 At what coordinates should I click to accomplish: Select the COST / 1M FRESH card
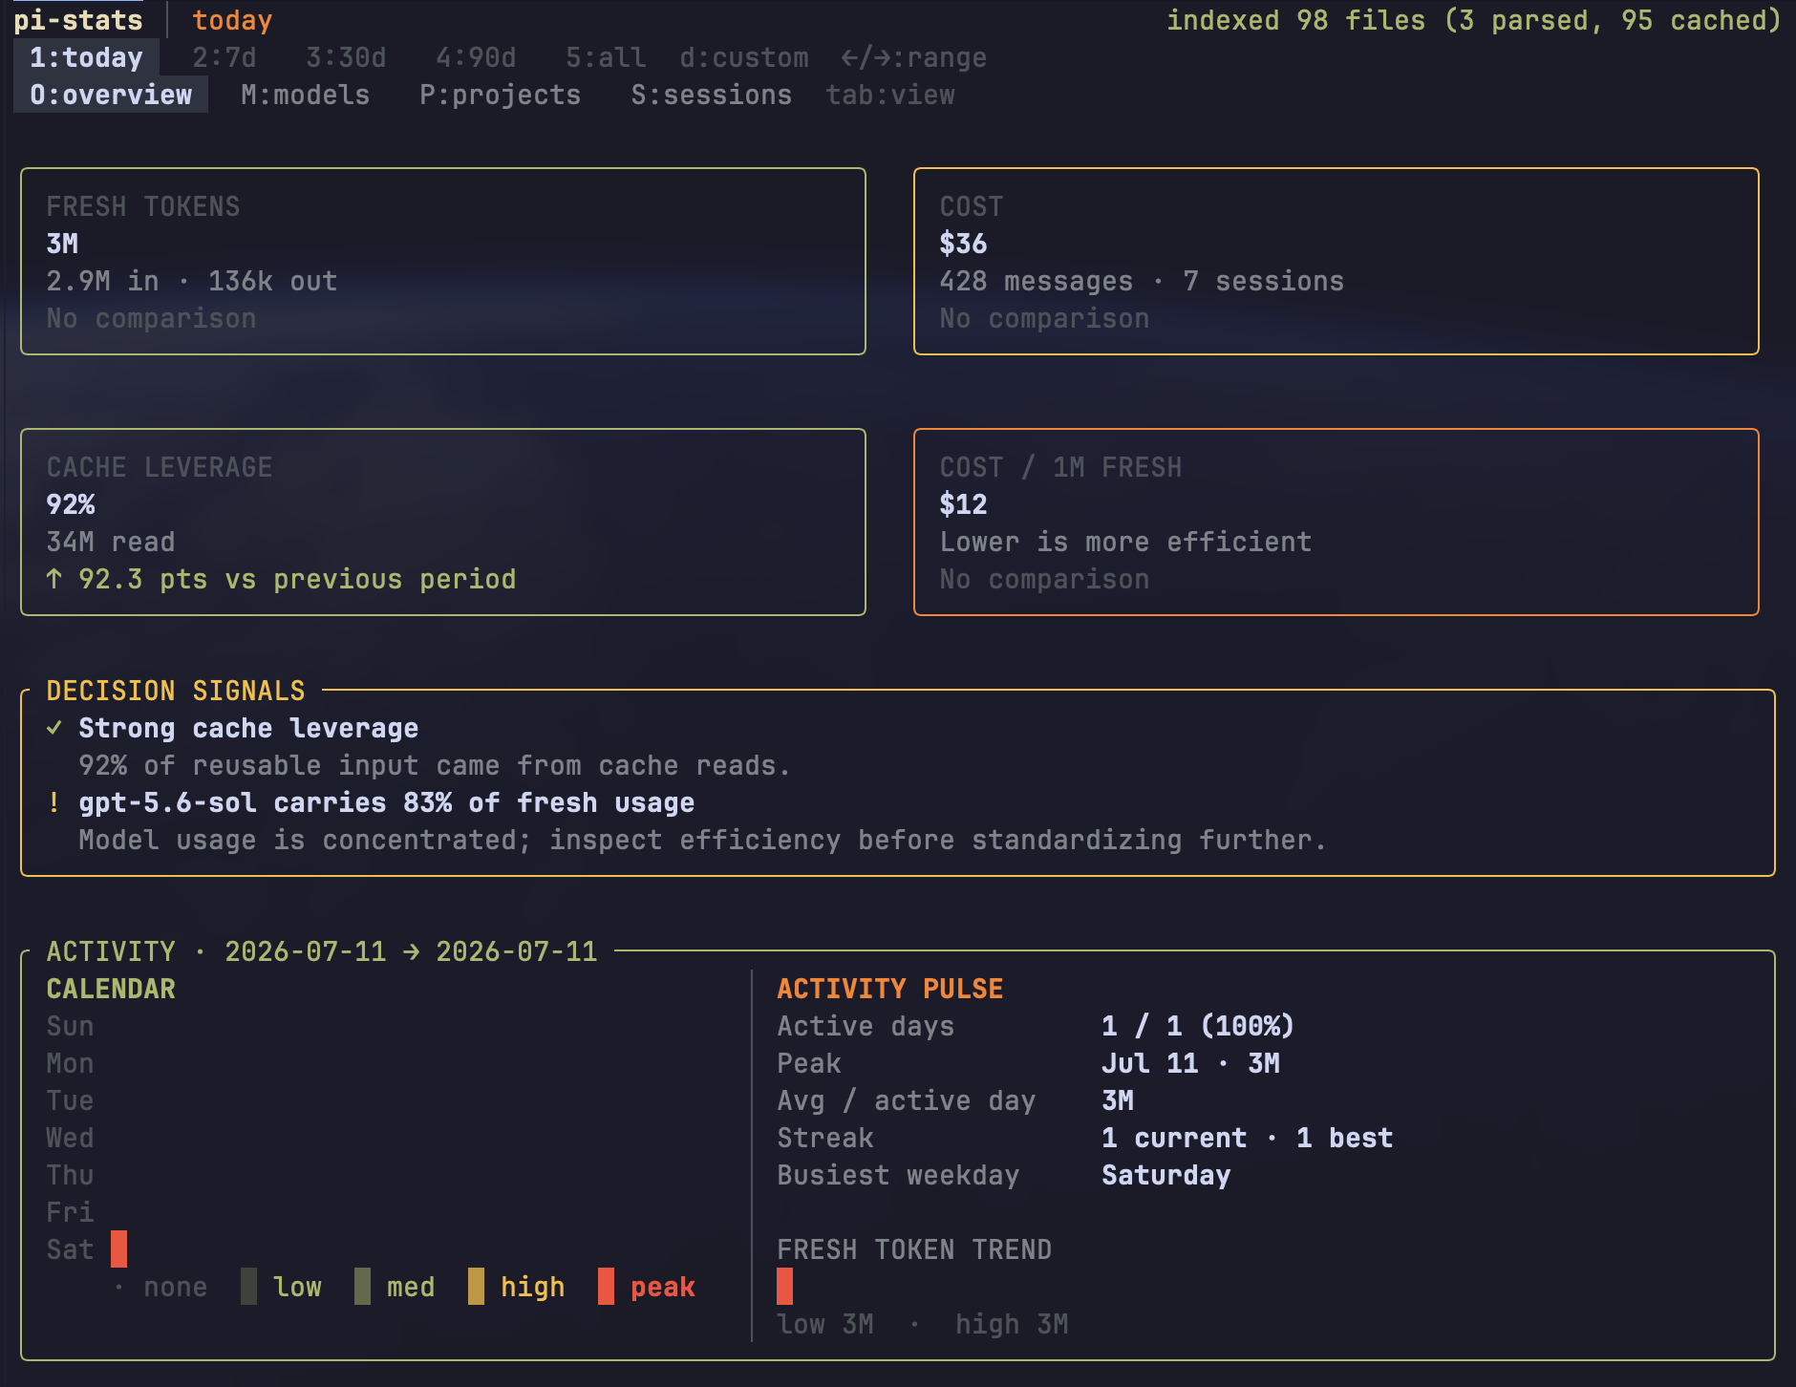(x=1336, y=523)
